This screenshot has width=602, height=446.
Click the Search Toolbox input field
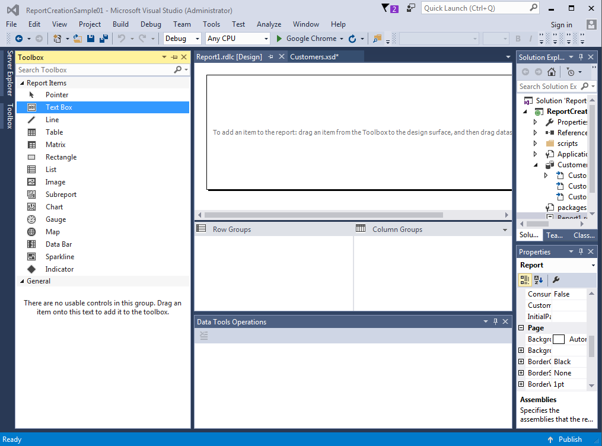coord(96,70)
